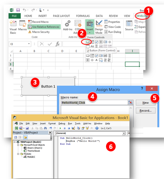Click the Save icon in Excel's quick access toolbar
164x179 pixels.
[18, 10]
